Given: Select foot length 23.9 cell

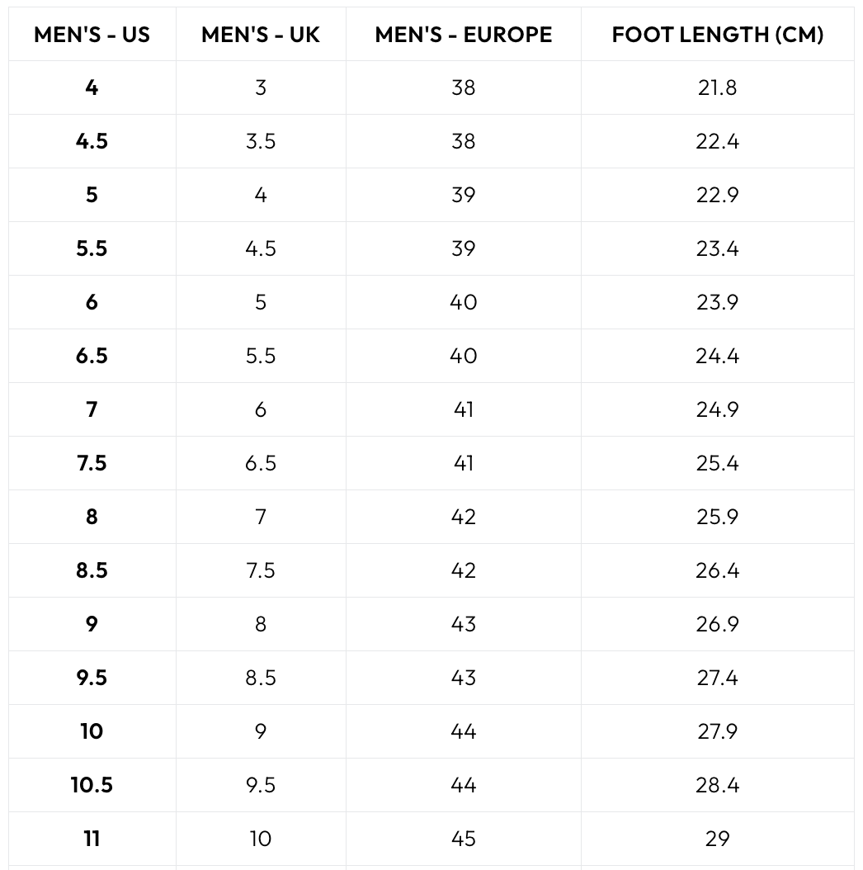Looking at the screenshot, I should click(x=717, y=302).
